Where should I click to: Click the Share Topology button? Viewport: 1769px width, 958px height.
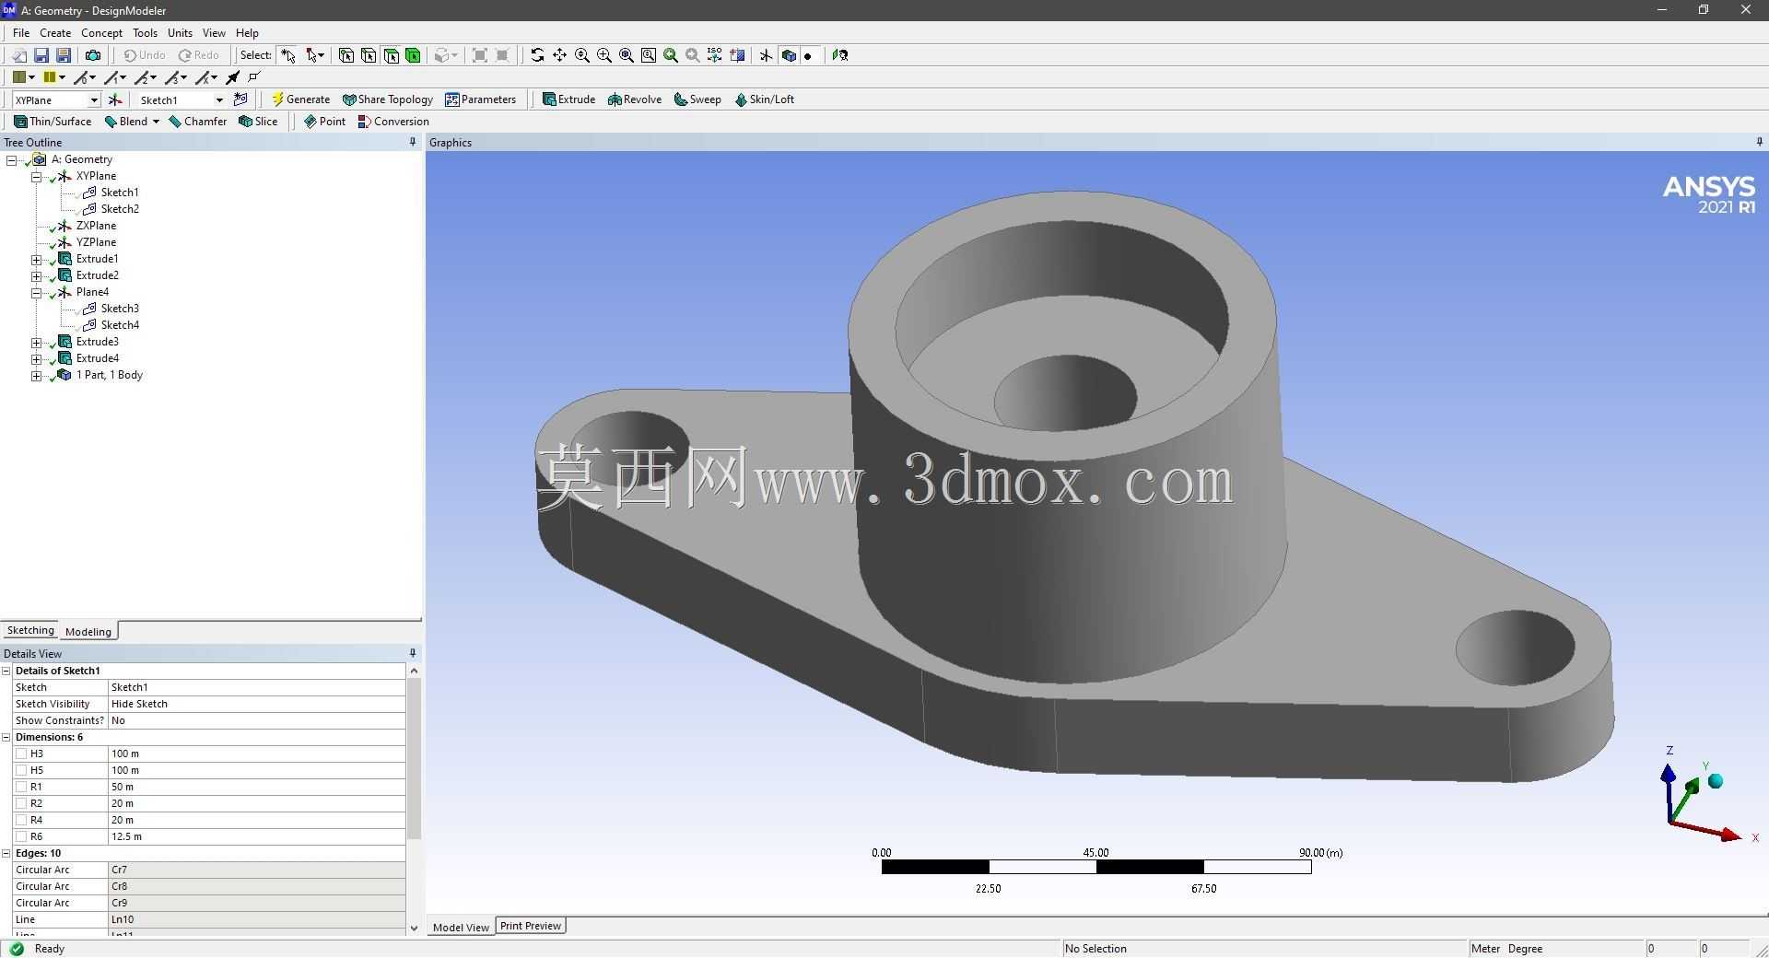click(x=388, y=99)
